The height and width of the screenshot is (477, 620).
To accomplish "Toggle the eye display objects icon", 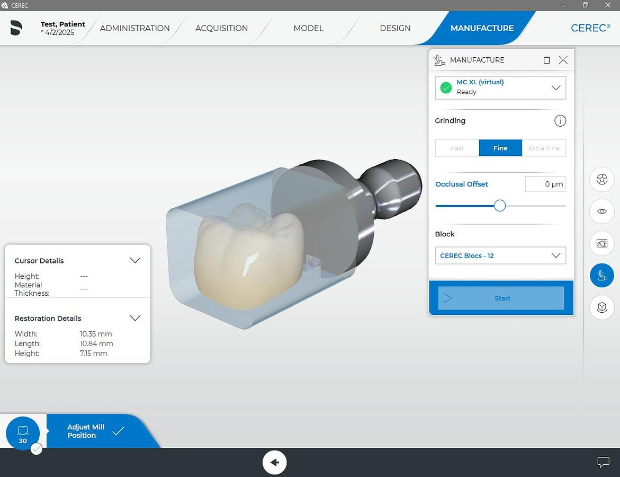I will (x=601, y=211).
